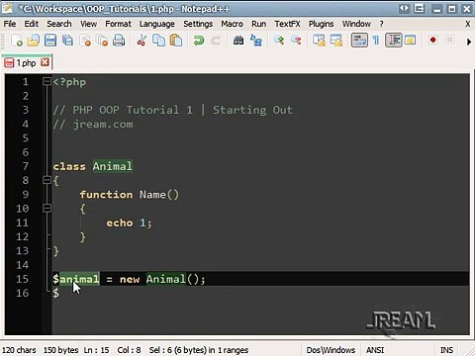Click 'Name()' method name on line 9
This screenshot has width=475, height=356.
[x=159, y=195]
